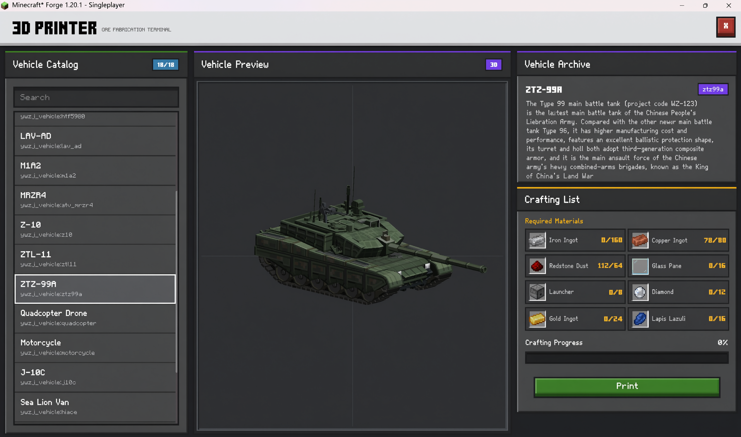Screen dimensions: 741x437
Task: Click the Glass Pane material icon
Action: coord(640,266)
